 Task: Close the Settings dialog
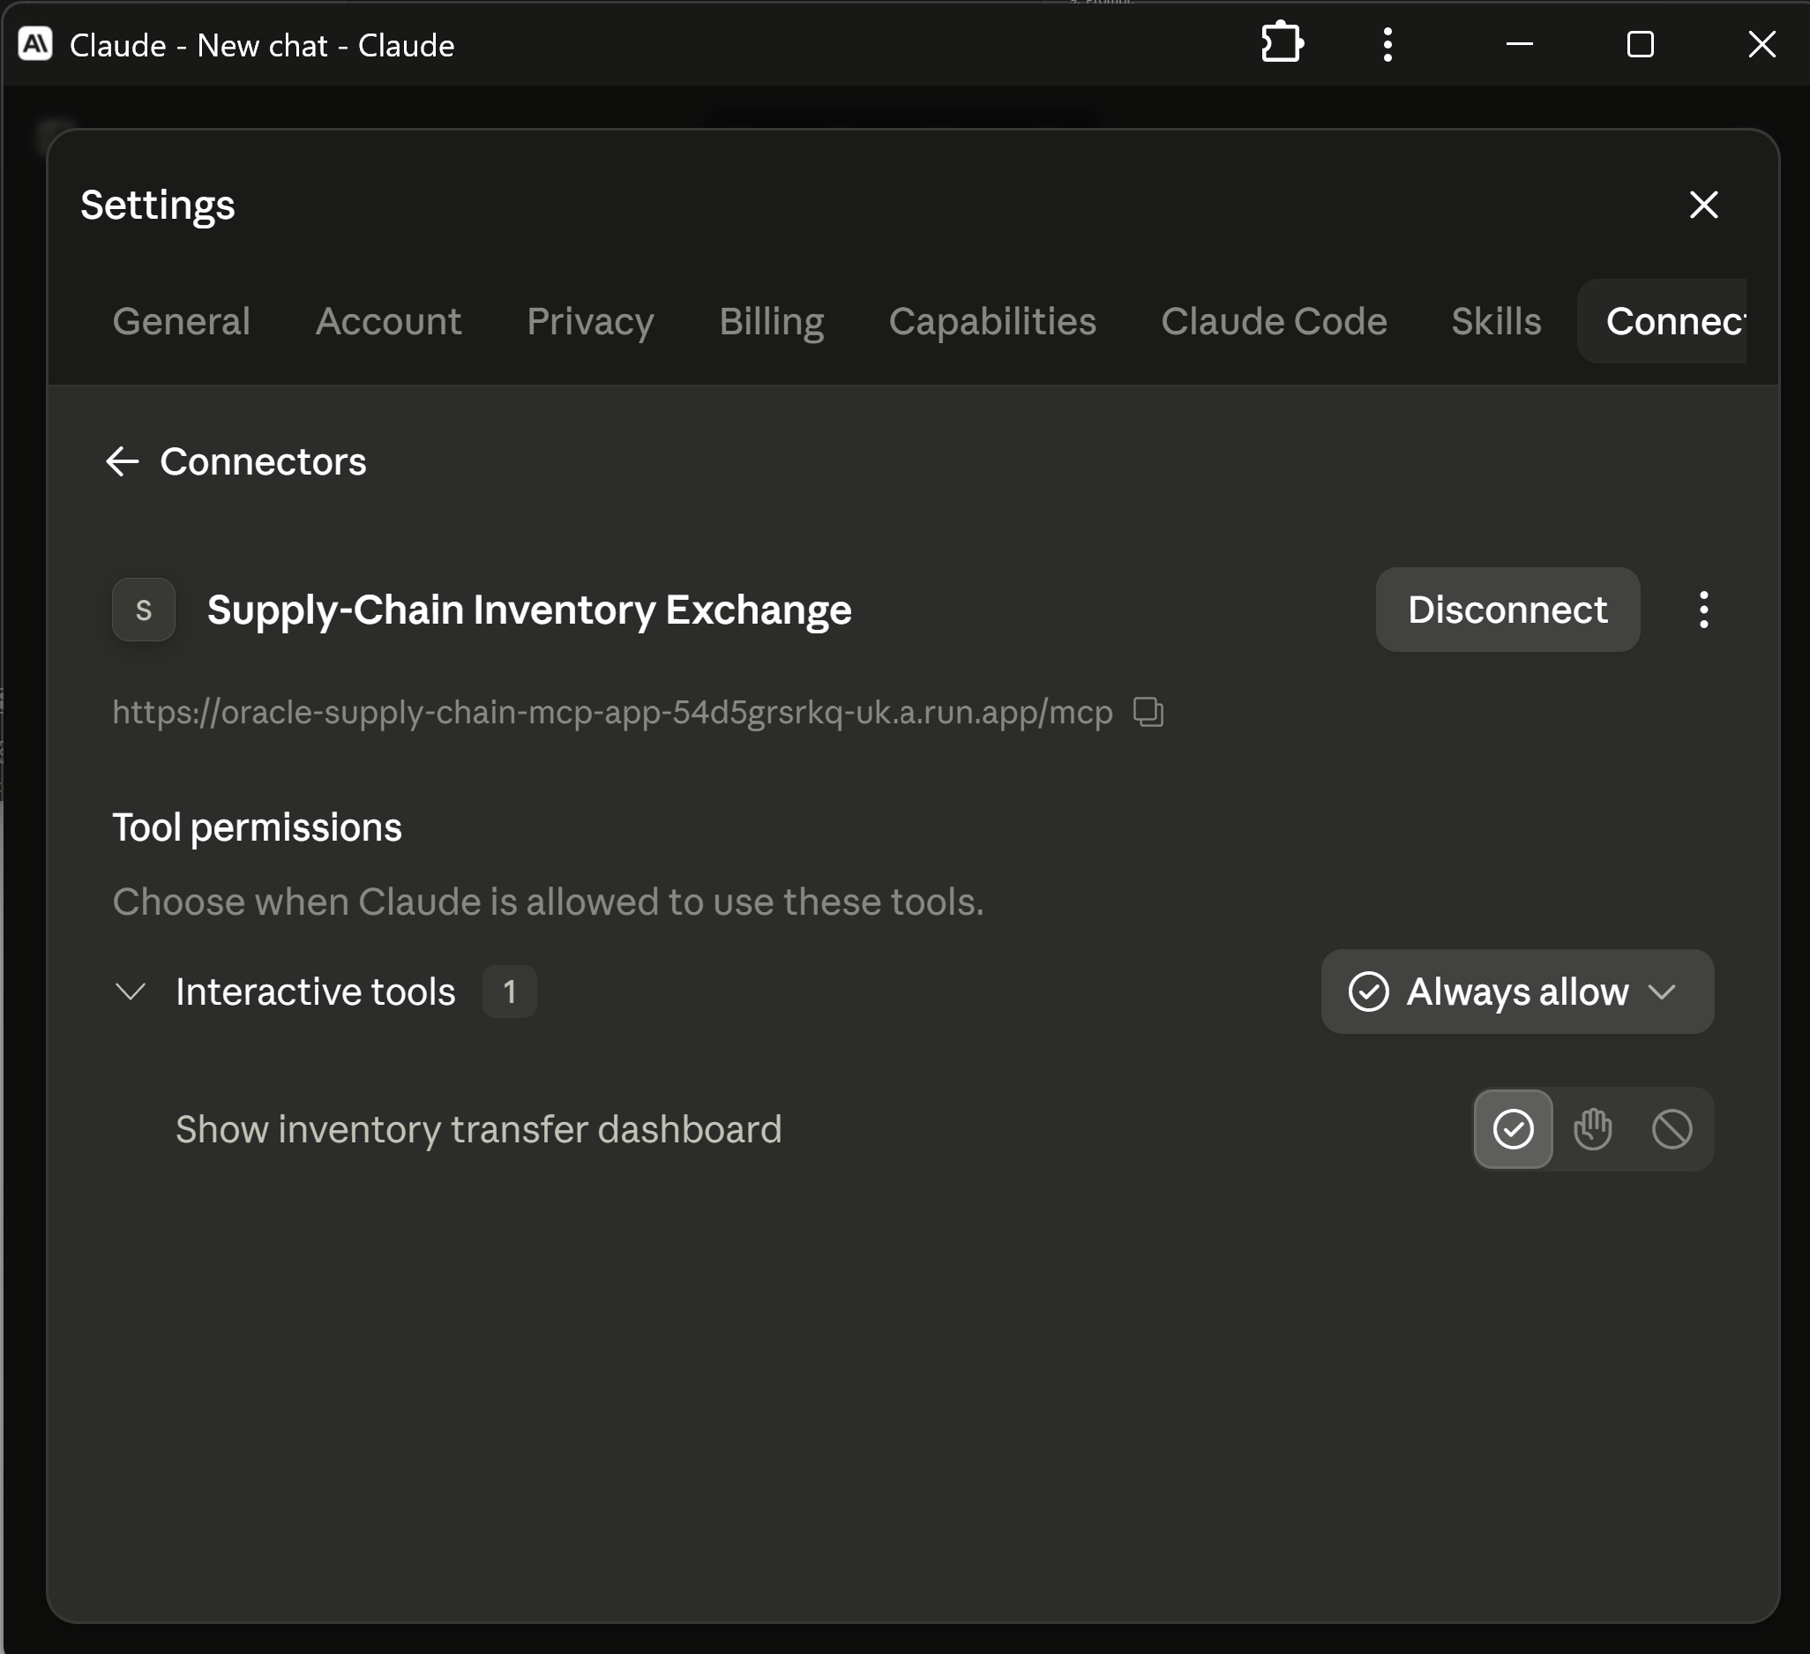pos(1703,205)
